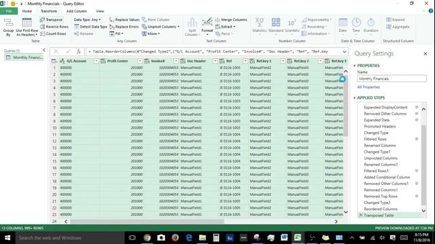
Task: Open settings gear for Removed Other Columns
Action: (x=417, y=114)
